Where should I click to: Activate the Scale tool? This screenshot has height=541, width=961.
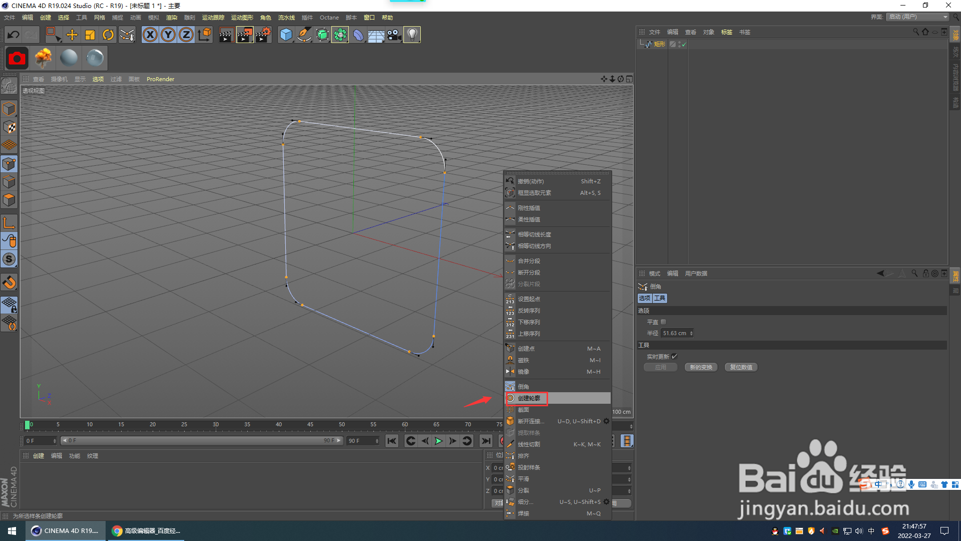point(90,35)
